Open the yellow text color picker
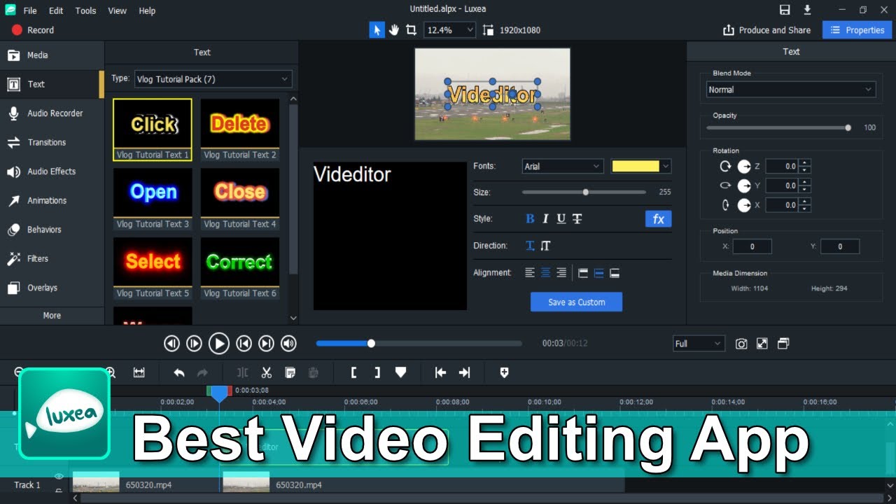This screenshot has height=504, width=896. coord(641,167)
